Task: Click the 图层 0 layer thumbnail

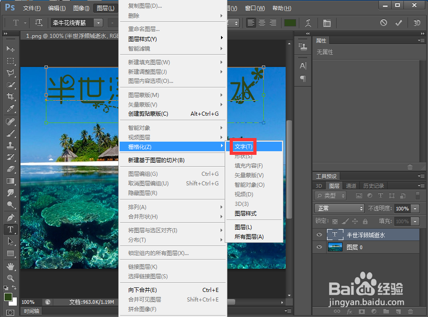Action: coord(335,247)
